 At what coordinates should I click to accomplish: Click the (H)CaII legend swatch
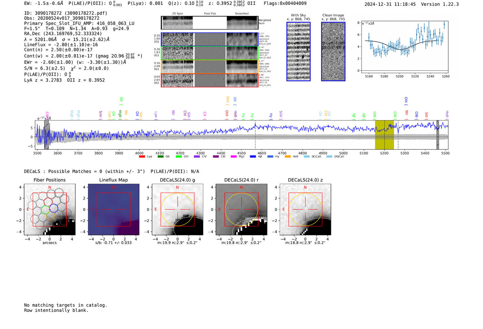coord(329,156)
